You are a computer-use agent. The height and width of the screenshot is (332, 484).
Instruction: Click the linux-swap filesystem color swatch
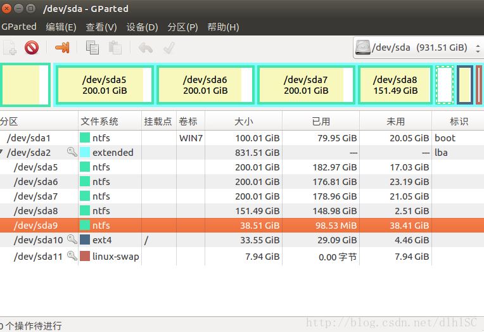(x=85, y=257)
